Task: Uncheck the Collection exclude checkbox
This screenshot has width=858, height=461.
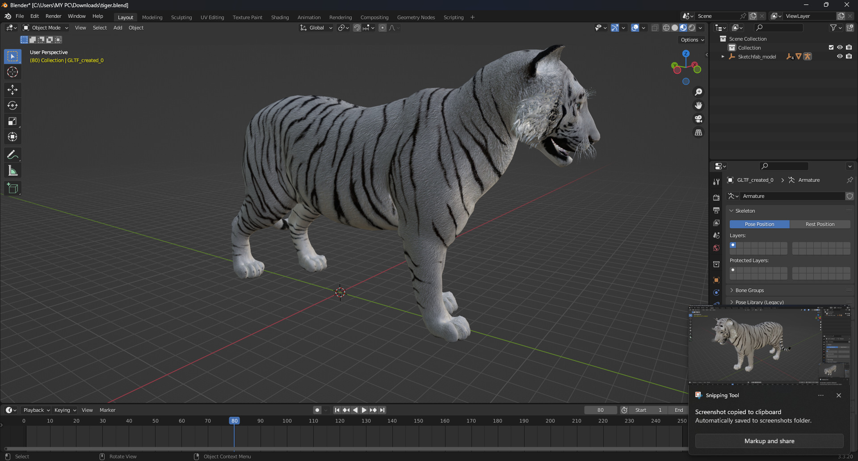Action: pos(831,47)
